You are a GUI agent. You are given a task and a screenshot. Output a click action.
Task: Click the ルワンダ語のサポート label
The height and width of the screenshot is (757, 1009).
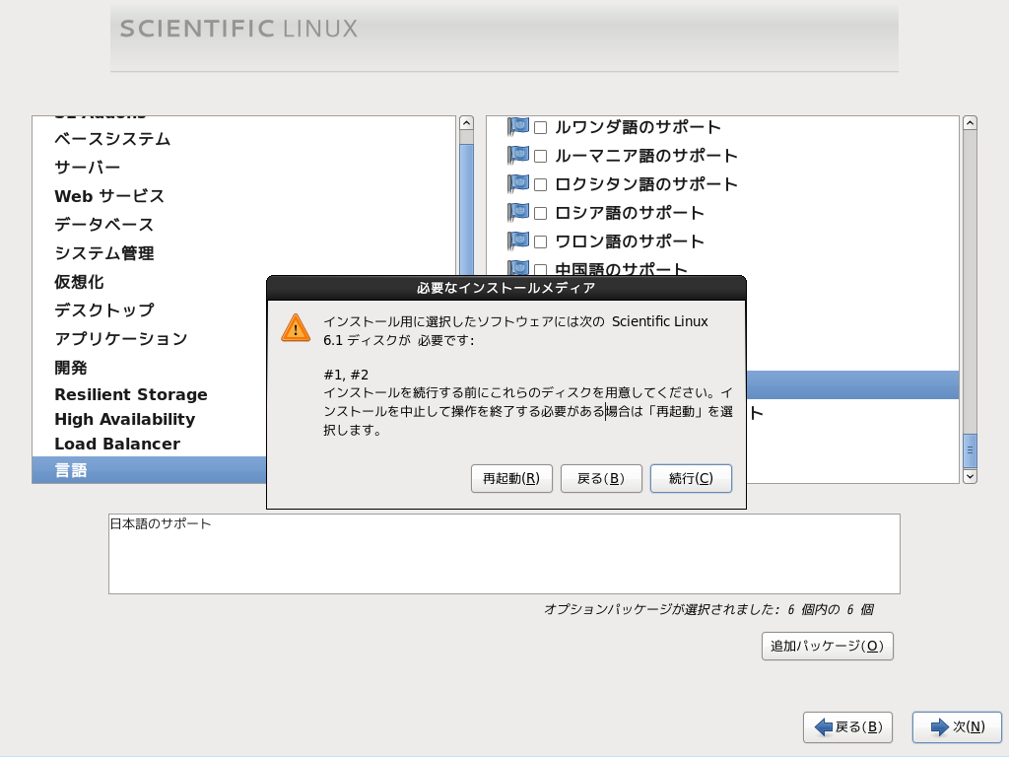(x=638, y=127)
